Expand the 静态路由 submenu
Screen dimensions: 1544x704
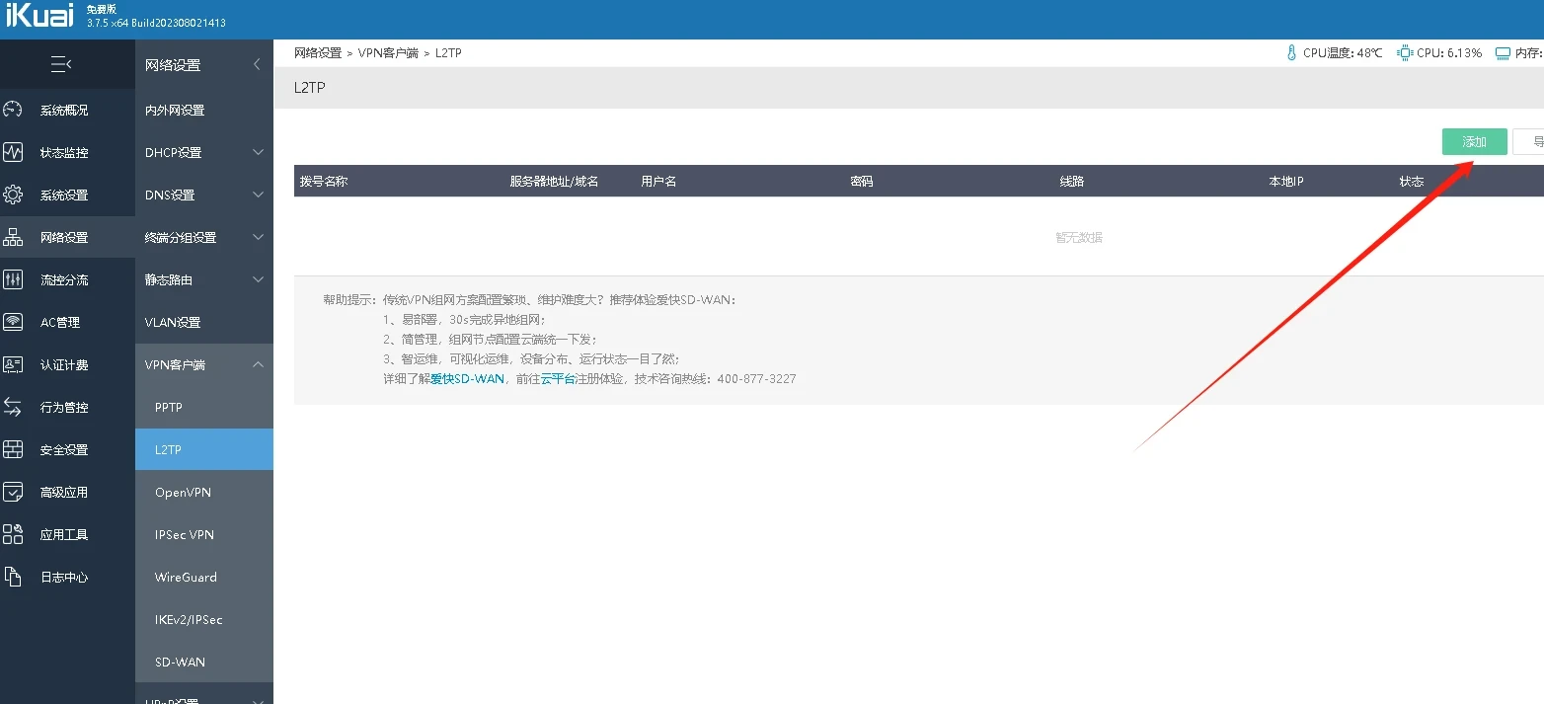tap(203, 278)
